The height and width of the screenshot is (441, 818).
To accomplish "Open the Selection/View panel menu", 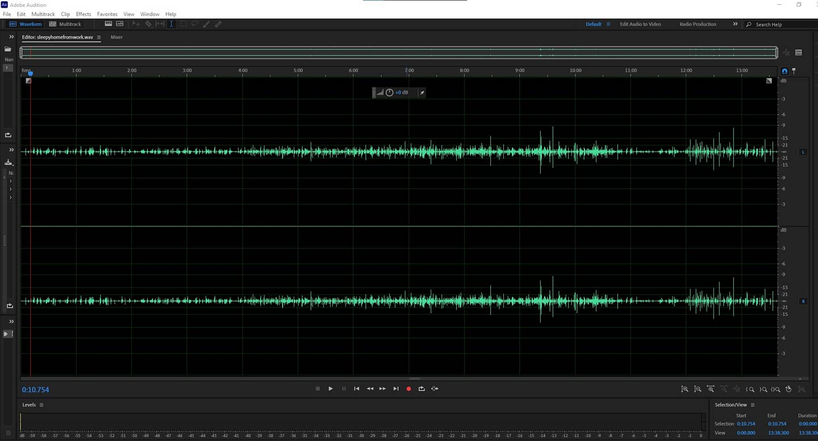I will [x=753, y=405].
